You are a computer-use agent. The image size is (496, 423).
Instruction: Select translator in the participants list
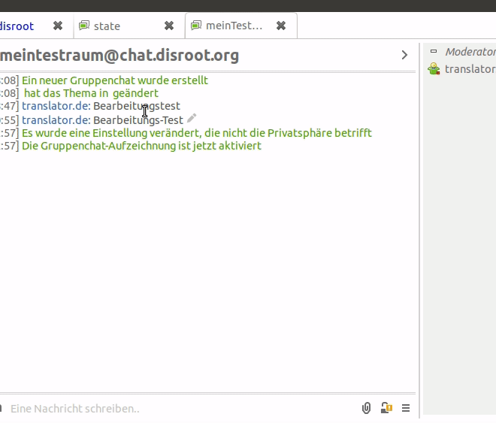[470, 69]
